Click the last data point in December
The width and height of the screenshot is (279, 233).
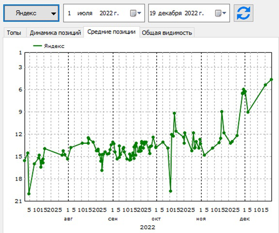click(271, 80)
